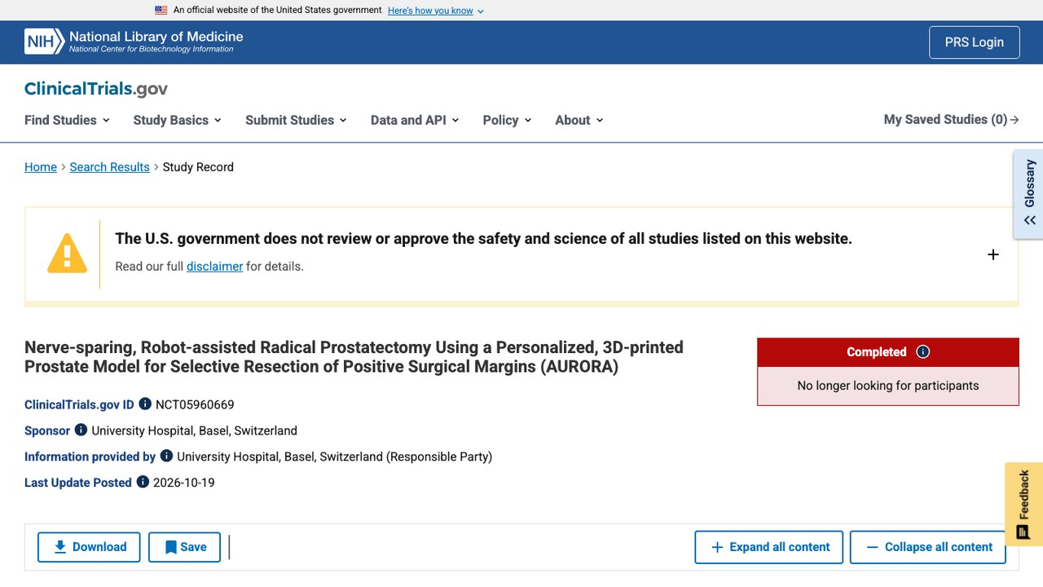The image size is (1043, 587).
Task: Click the ClinicalTrials.gov logo
Action: 96,89
